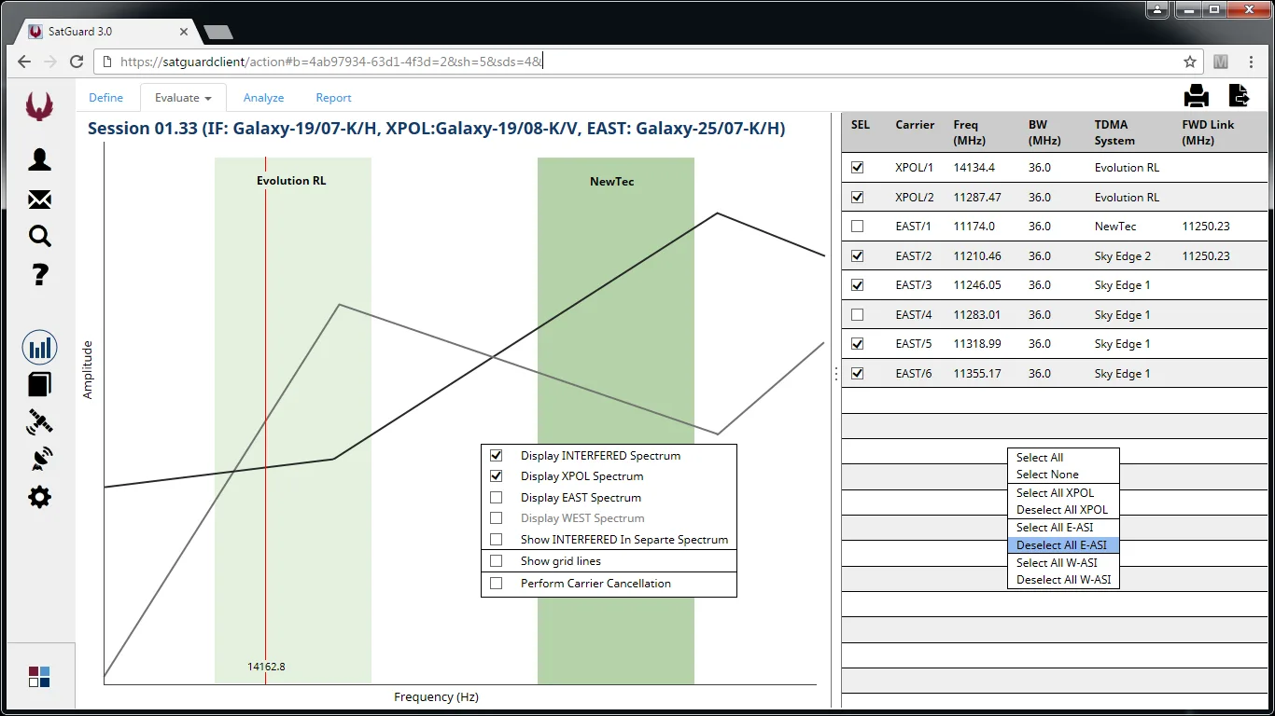Click frequency value 14134.4
This screenshot has height=716, width=1275.
click(x=974, y=168)
